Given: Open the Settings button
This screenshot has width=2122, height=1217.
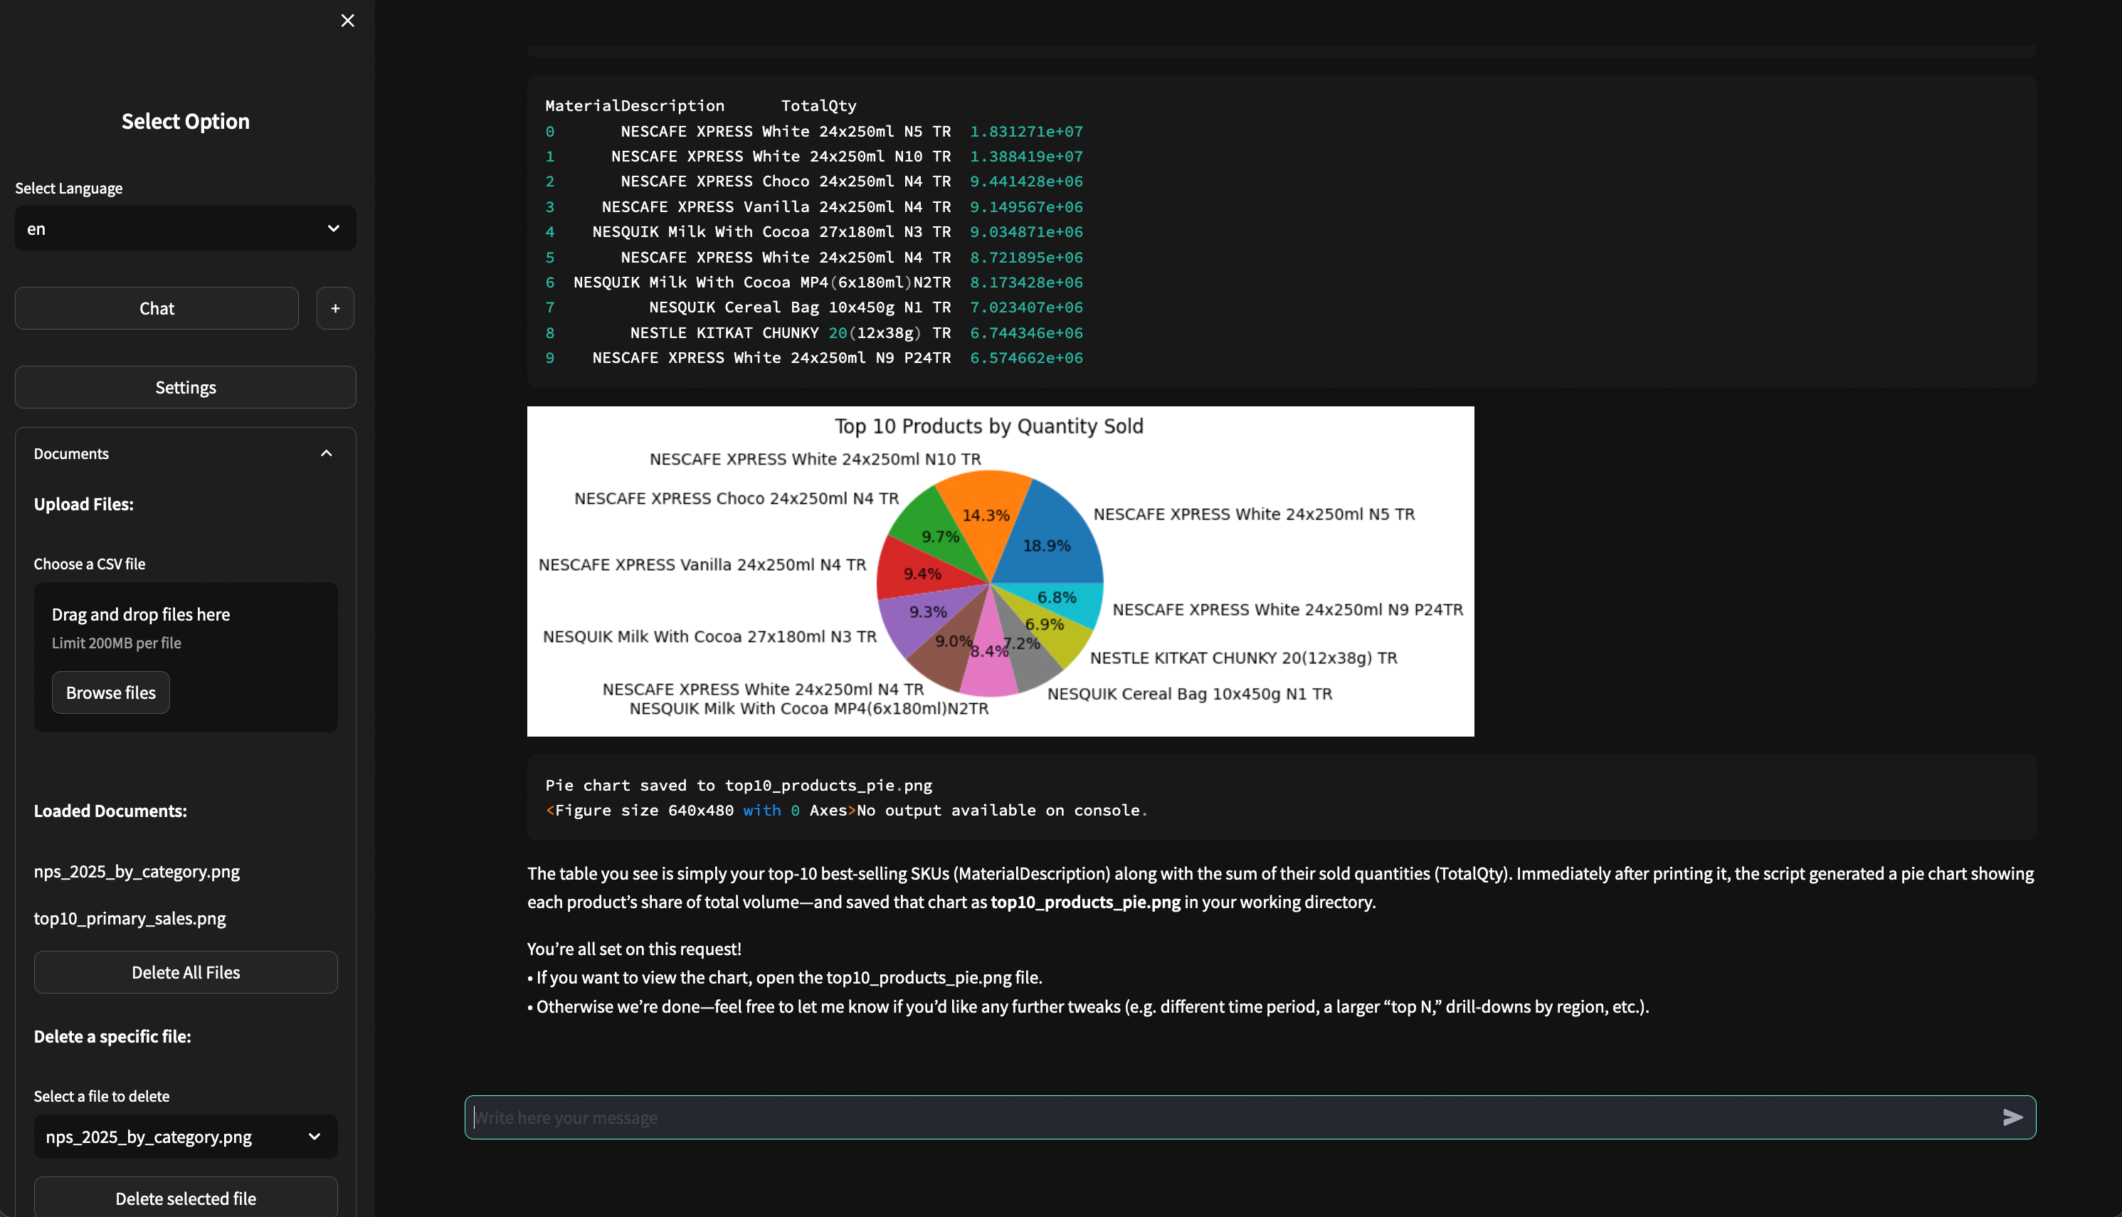Looking at the screenshot, I should pos(186,387).
